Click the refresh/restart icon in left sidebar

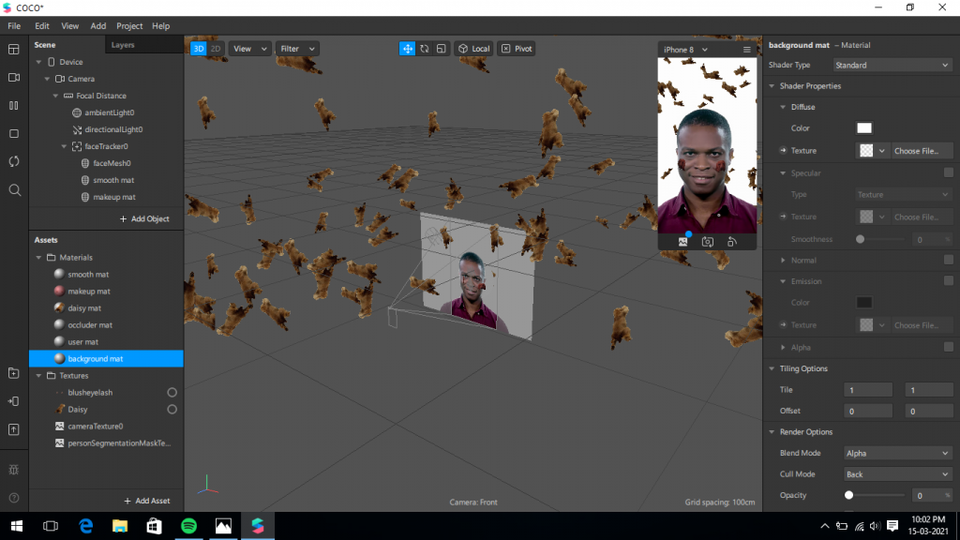click(13, 161)
